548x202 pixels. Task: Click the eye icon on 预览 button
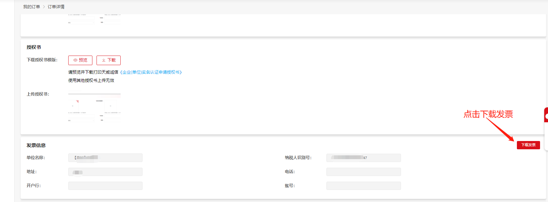(x=75, y=60)
